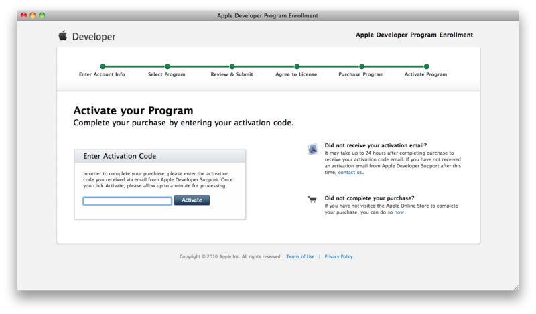Click the 'Enter Activation Code' panel header
This screenshot has height=314, width=536.
click(160, 156)
